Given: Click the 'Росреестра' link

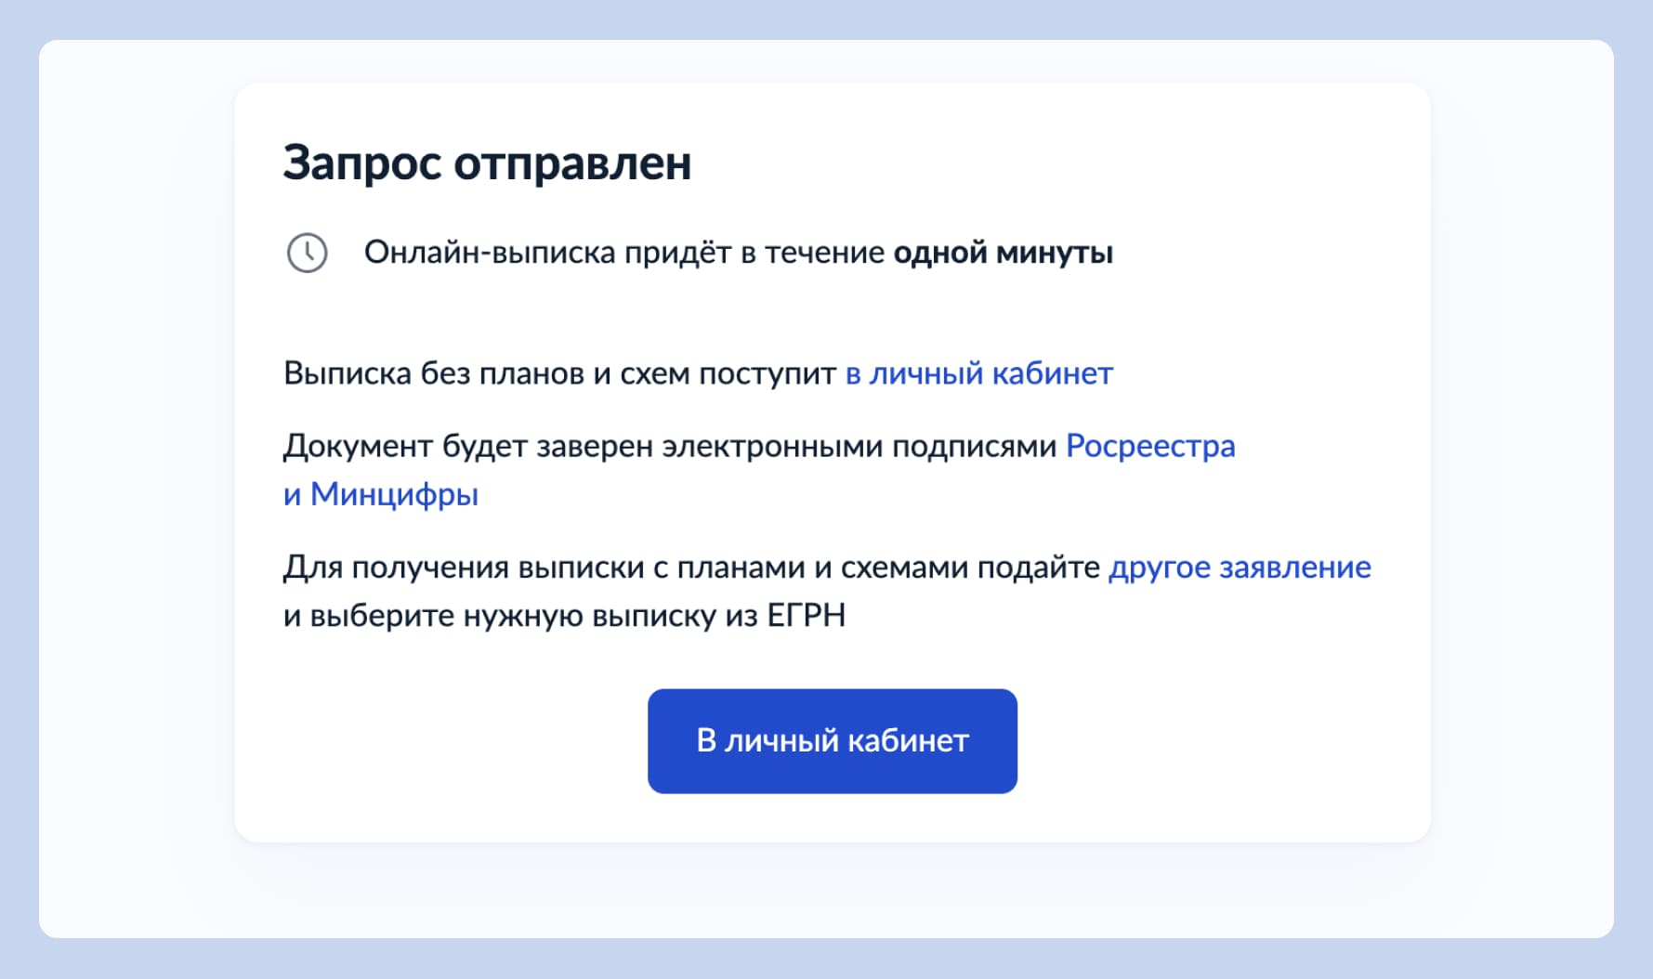Looking at the screenshot, I should pos(1150,446).
